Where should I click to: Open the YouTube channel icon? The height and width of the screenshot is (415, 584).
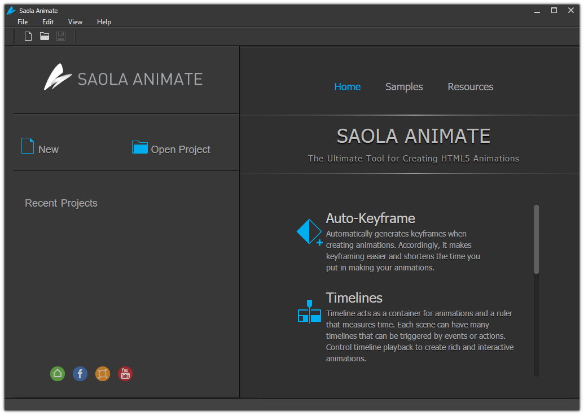125,374
